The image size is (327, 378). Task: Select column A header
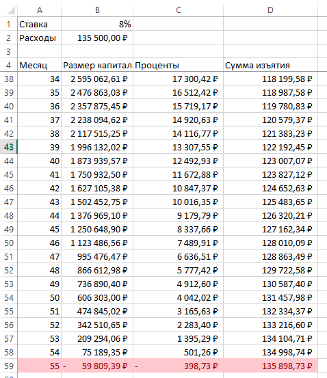point(40,10)
